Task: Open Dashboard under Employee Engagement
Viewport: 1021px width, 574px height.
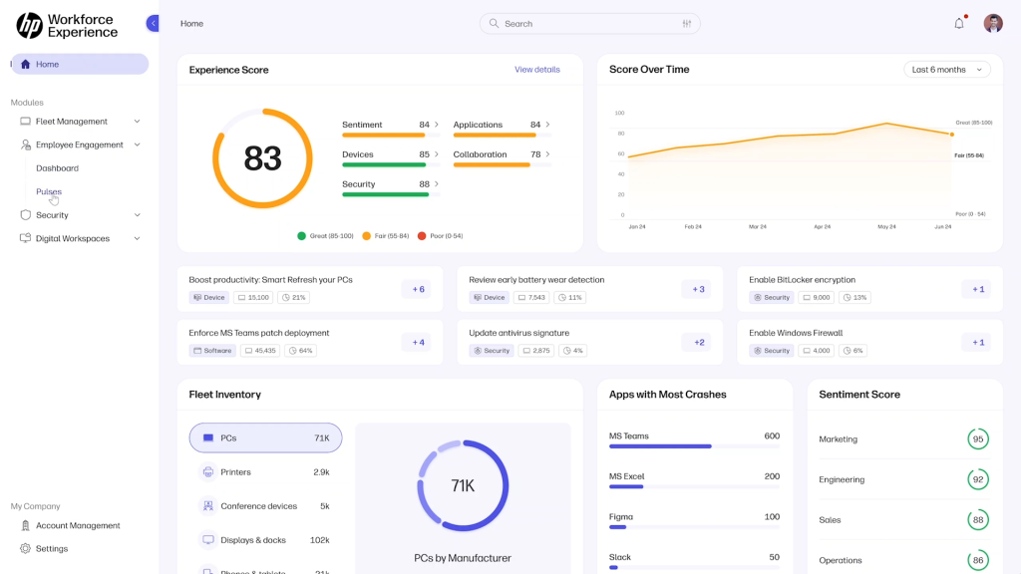Action: [x=57, y=167]
